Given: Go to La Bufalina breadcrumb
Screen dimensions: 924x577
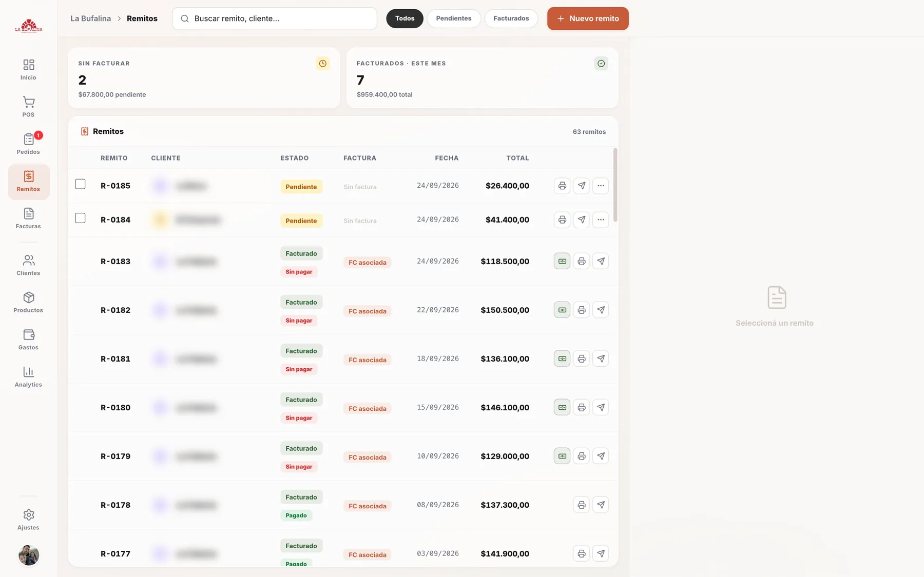Looking at the screenshot, I should [90, 18].
